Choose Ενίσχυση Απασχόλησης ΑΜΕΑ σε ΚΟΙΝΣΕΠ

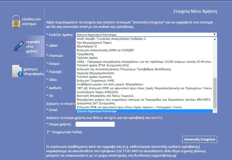coord(144,50)
